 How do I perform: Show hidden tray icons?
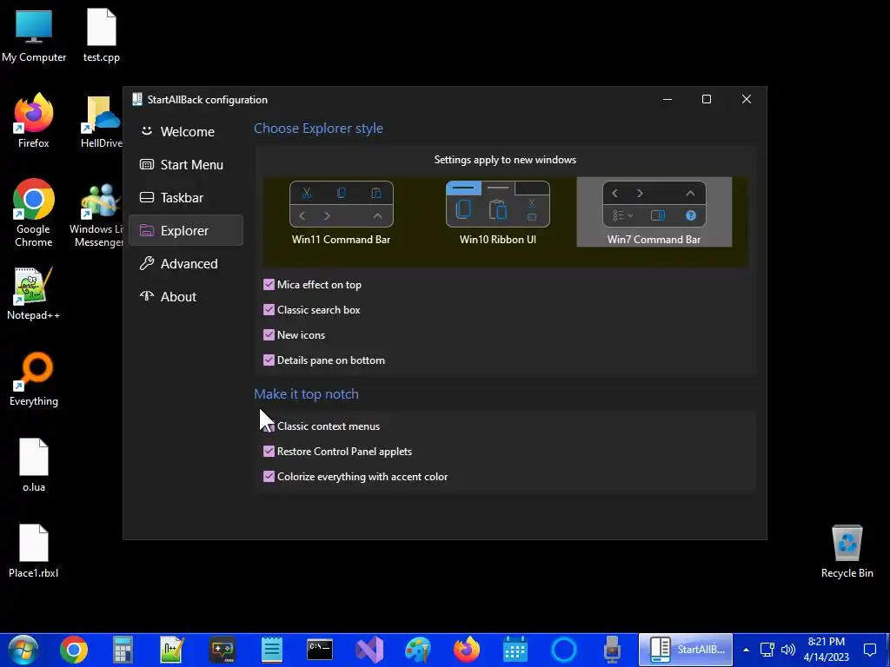click(x=746, y=650)
